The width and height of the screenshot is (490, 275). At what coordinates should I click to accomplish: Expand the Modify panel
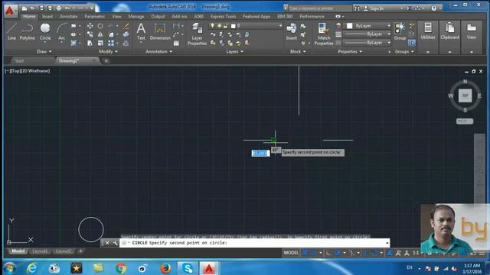point(108,51)
